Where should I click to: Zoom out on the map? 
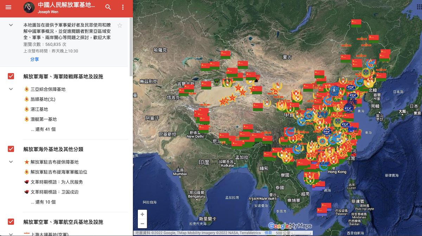[x=142, y=223]
